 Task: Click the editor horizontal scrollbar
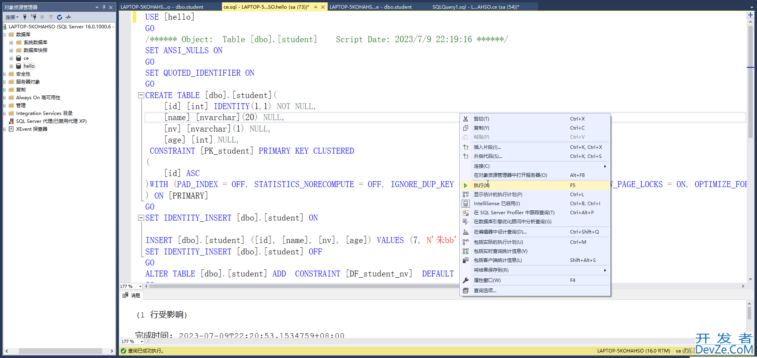click(445, 286)
